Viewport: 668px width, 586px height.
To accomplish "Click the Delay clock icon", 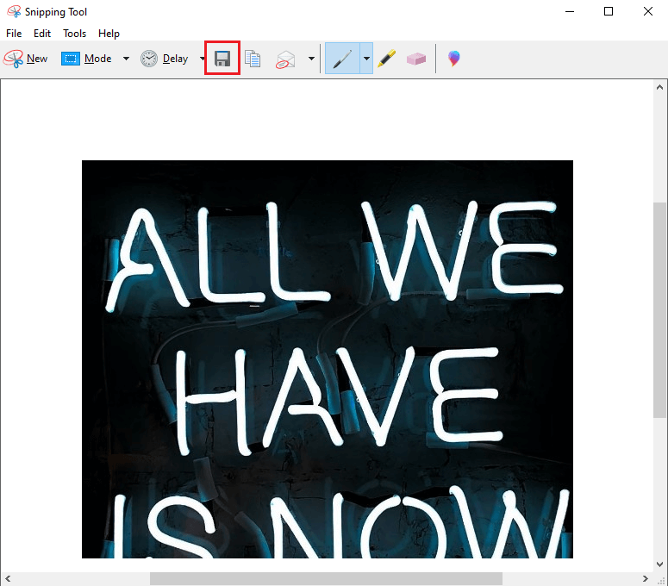I will (149, 59).
